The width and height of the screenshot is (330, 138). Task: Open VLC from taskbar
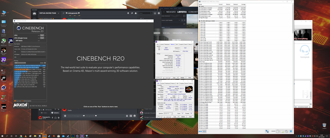tap(26, 136)
